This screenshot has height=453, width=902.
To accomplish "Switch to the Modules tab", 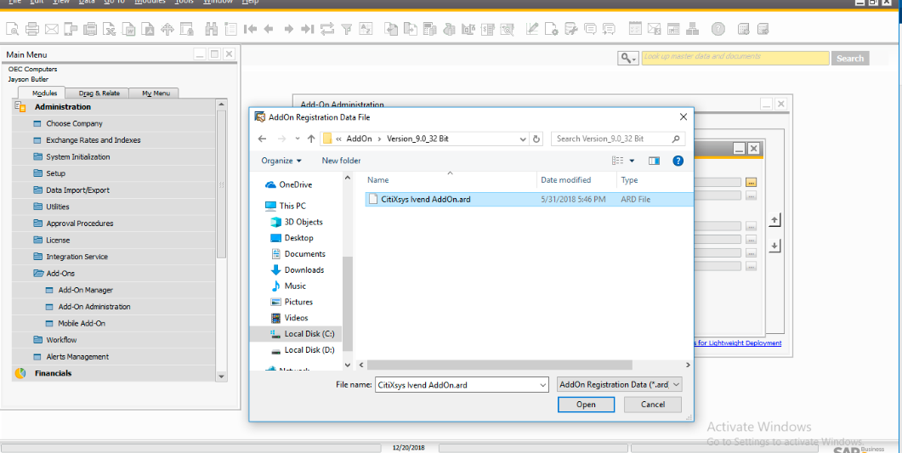I will pos(44,93).
